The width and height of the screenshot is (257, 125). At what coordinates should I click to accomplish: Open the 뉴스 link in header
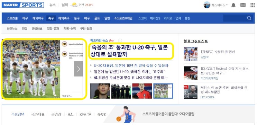(x=53, y=5)
